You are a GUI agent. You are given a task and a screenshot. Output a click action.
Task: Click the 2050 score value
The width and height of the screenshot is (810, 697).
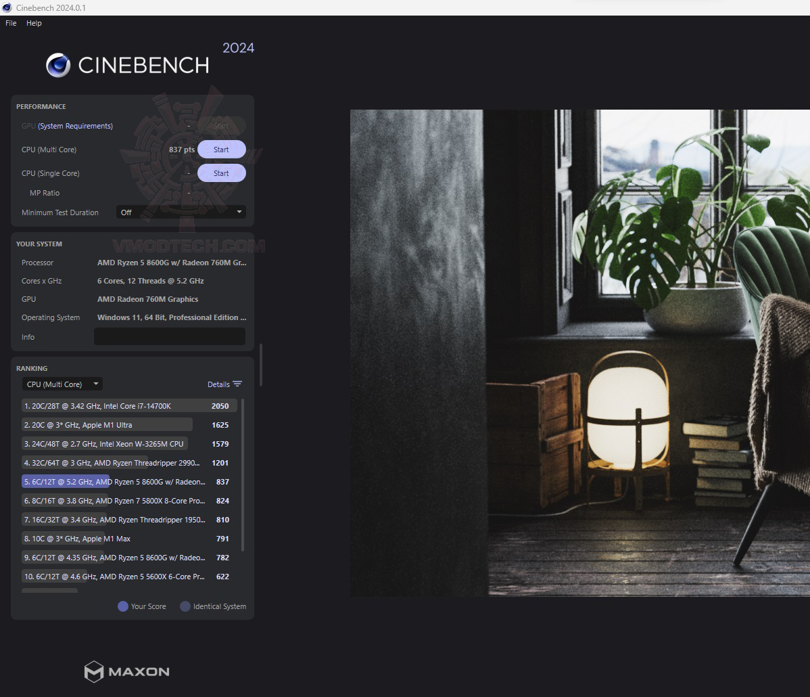coord(220,406)
